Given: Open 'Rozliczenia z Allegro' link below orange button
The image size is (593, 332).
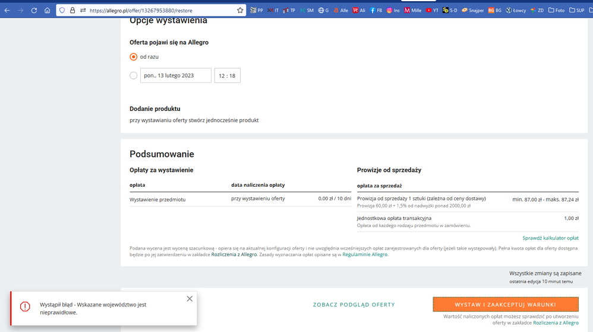Looking at the screenshot, I should pos(556,323).
